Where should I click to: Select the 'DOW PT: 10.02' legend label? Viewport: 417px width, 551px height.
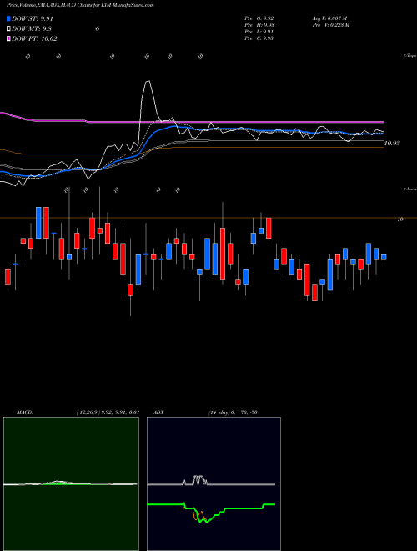click(34, 38)
